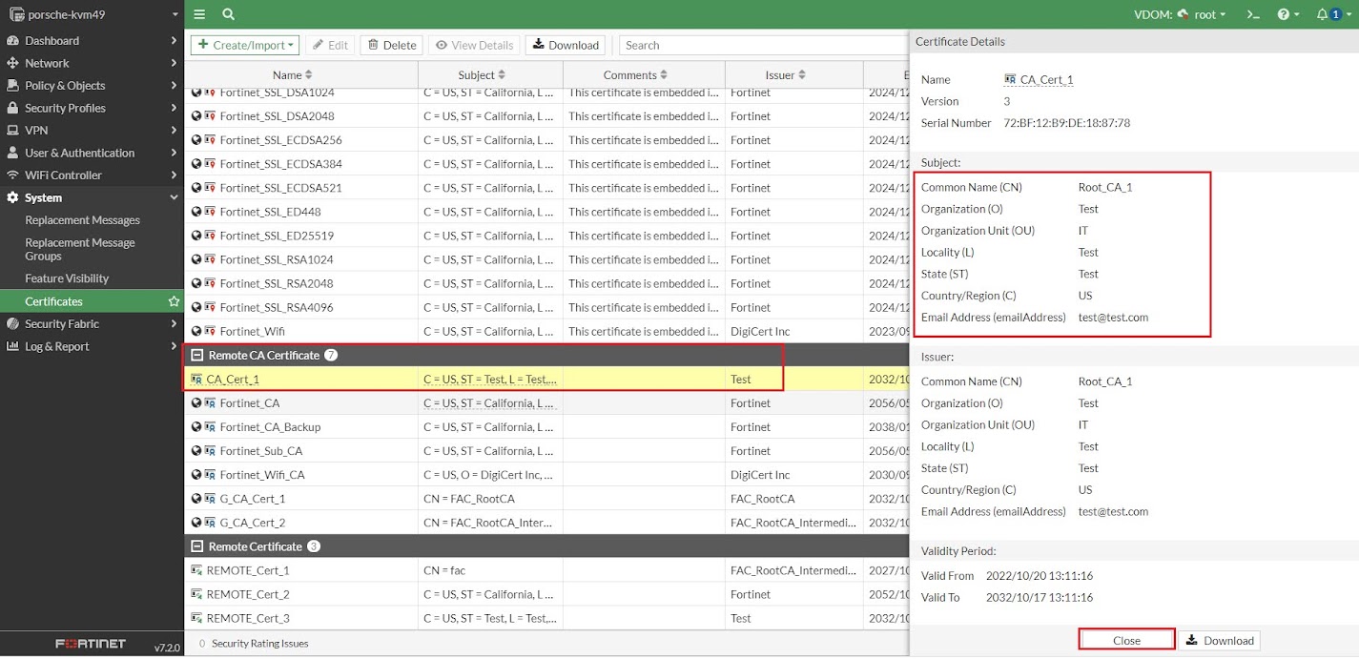Open the Create/Import dropdown
Image resolution: width=1359 pixels, height=659 pixels.
[245, 45]
